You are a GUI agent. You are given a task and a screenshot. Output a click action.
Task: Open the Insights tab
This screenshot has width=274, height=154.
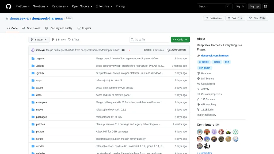click(84, 28)
